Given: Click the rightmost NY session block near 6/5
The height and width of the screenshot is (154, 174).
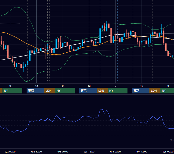Looking at the screenshot, I should 167,91.
